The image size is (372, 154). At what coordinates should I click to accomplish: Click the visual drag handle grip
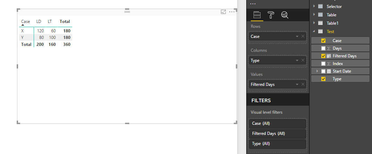(127, 11)
